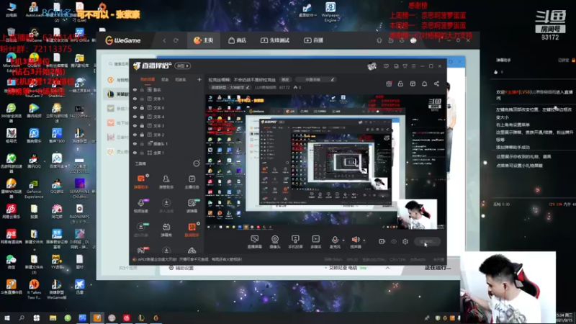Toggle lock on 文本 6 layer

click(142, 108)
